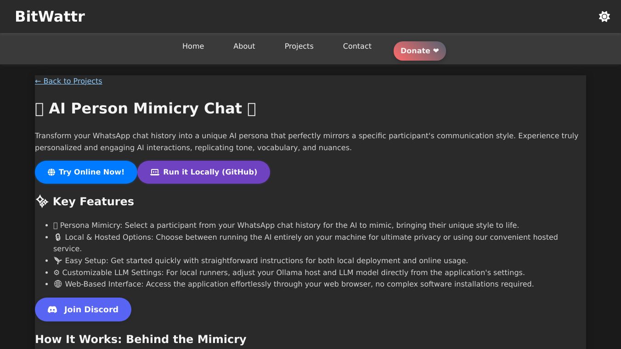The width and height of the screenshot is (621, 349).
Task: Open the Home nav item
Action: (193, 46)
